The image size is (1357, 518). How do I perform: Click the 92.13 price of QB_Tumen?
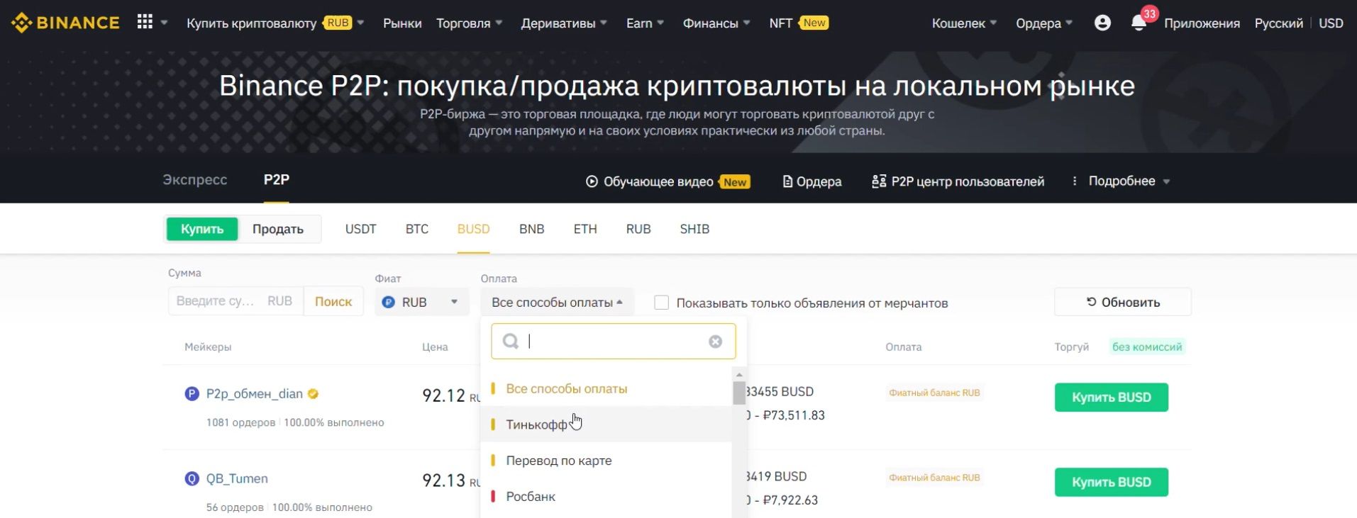click(443, 480)
